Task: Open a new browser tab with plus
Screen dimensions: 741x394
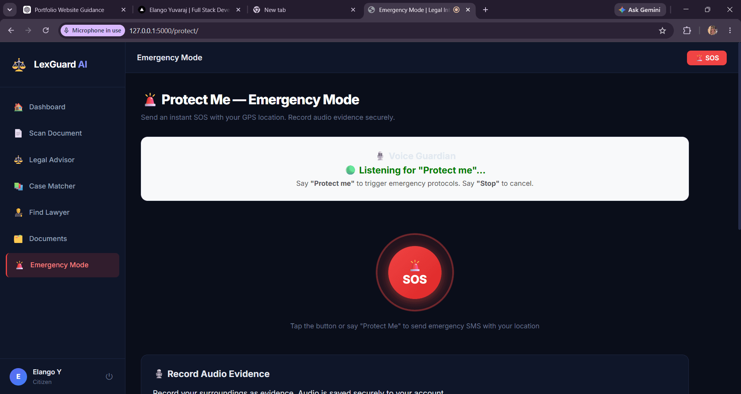Action: coord(486,10)
